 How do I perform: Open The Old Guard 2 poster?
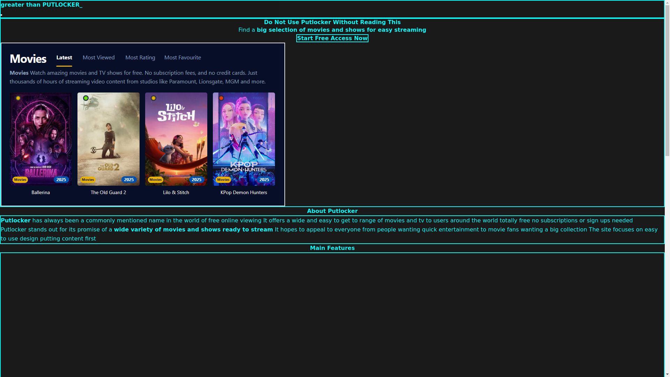click(109, 139)
